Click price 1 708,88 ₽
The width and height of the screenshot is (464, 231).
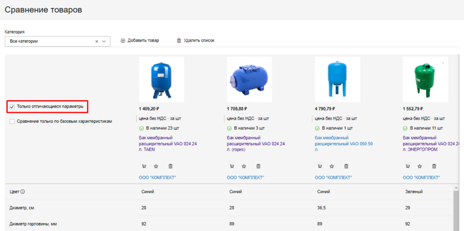(x=237, y=109)
